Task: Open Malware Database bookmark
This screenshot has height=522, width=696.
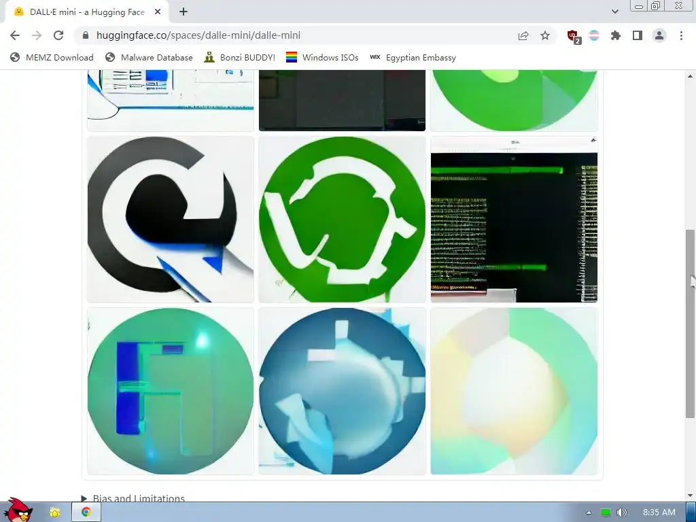Action: pos(149,57)
